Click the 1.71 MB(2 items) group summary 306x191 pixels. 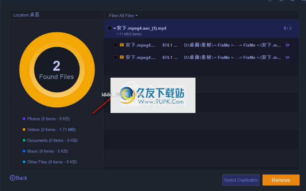pos(129,34)
